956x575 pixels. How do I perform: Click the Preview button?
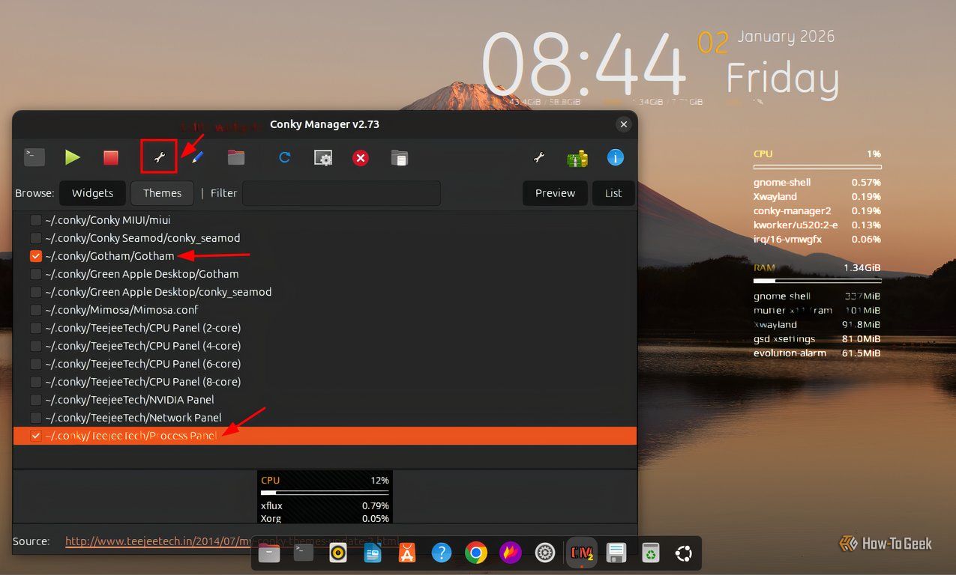click(555, 192)
